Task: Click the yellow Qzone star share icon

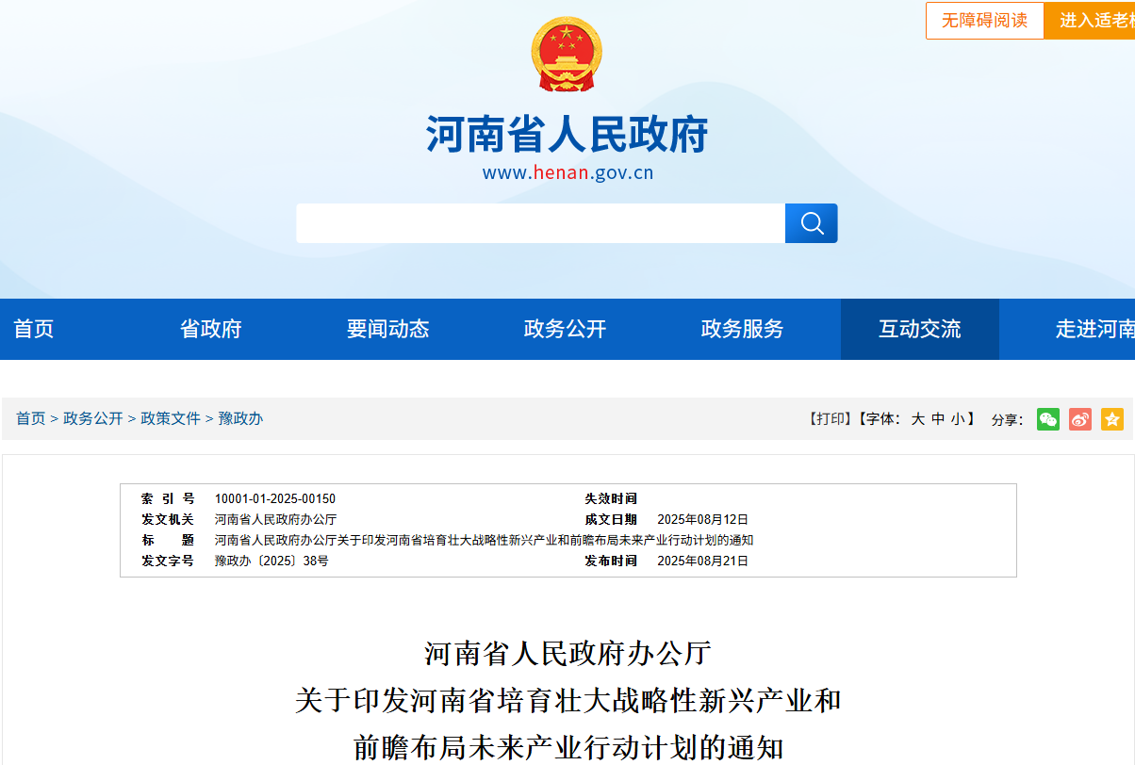Action: [x=1112, y=419]
